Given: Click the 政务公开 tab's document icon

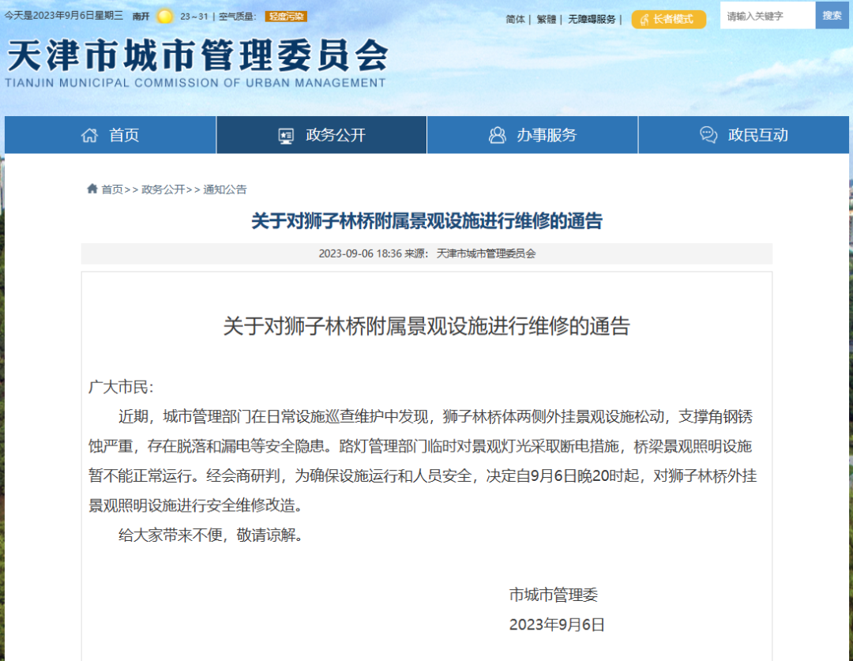Looking at the screenshot, I should [286, 135].
